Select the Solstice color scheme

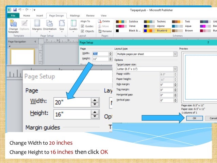pyautogui.click(x=127, y=21)
